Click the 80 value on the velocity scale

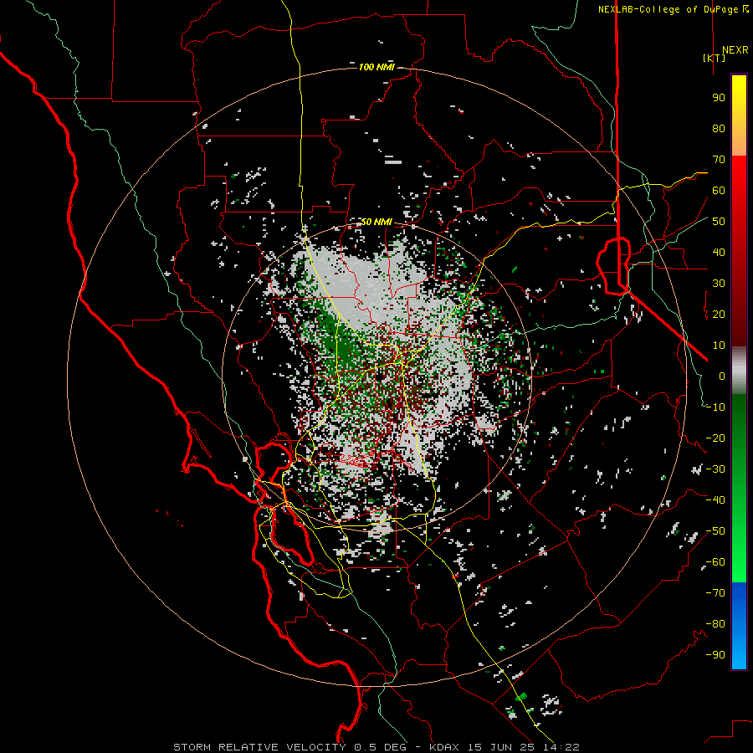click(719, 129)
